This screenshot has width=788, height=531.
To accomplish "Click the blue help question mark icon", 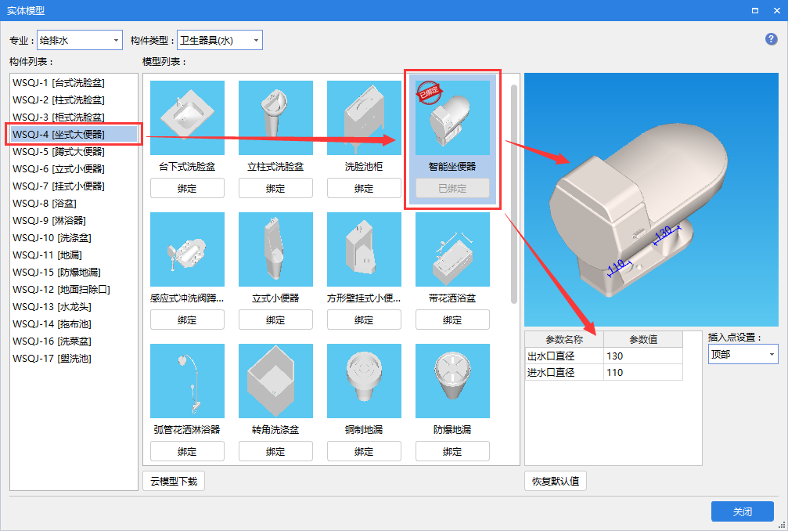I will pos(771,39).
